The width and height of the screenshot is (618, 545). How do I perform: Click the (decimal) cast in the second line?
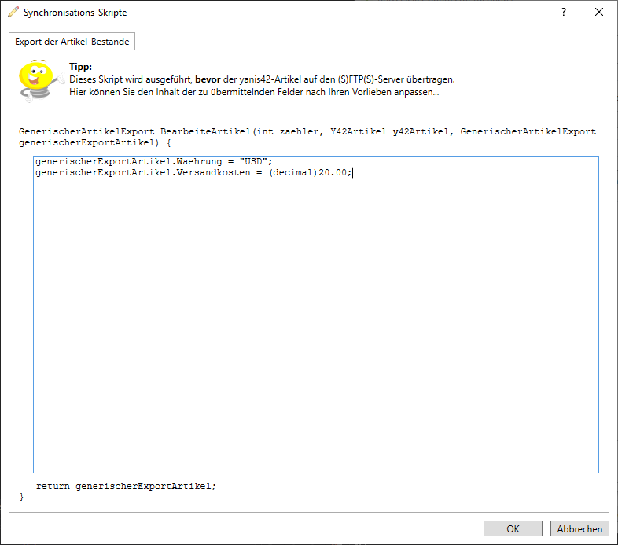pyautogui.click(x=292, y=173)
